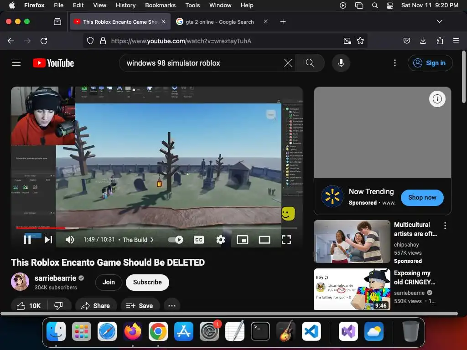Image resolution: width=467 pixels, height=350 pixels.
Task: Open Firefox downloads panel
Action: (423, 41)
